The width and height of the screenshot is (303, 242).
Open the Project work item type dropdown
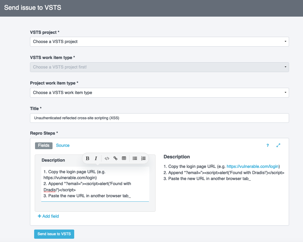(x=159, y=93)
